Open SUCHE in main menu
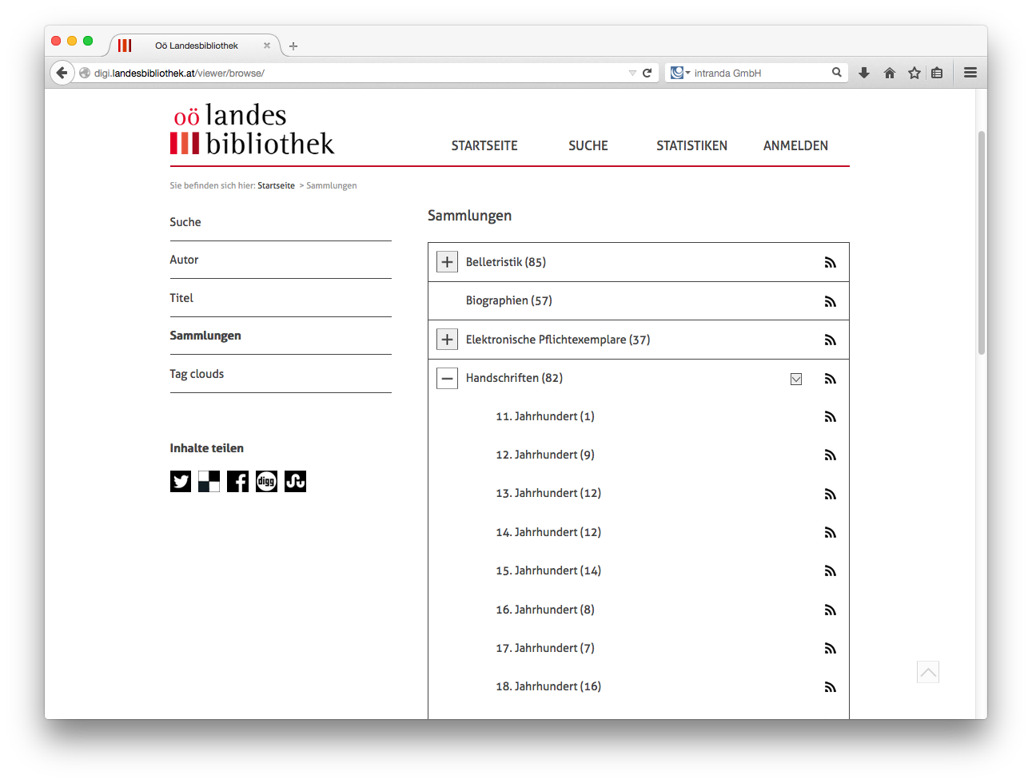The image size is (1032, 783). click(x=588, y=145)
